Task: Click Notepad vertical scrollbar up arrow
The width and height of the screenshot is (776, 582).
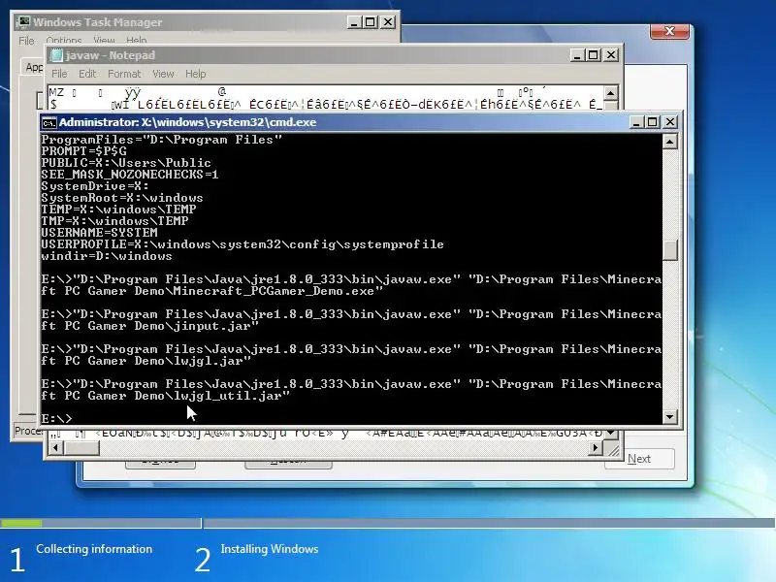Action: tap(611, 92)
